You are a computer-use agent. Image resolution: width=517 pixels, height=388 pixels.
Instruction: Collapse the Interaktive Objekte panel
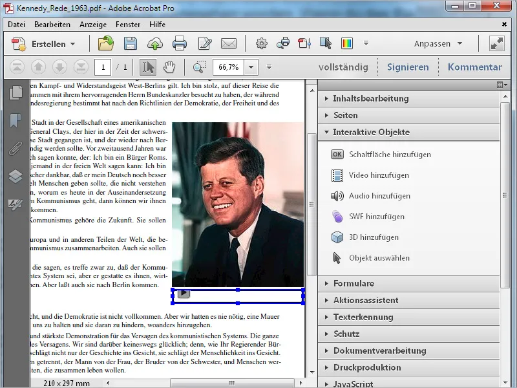point(408,133)
